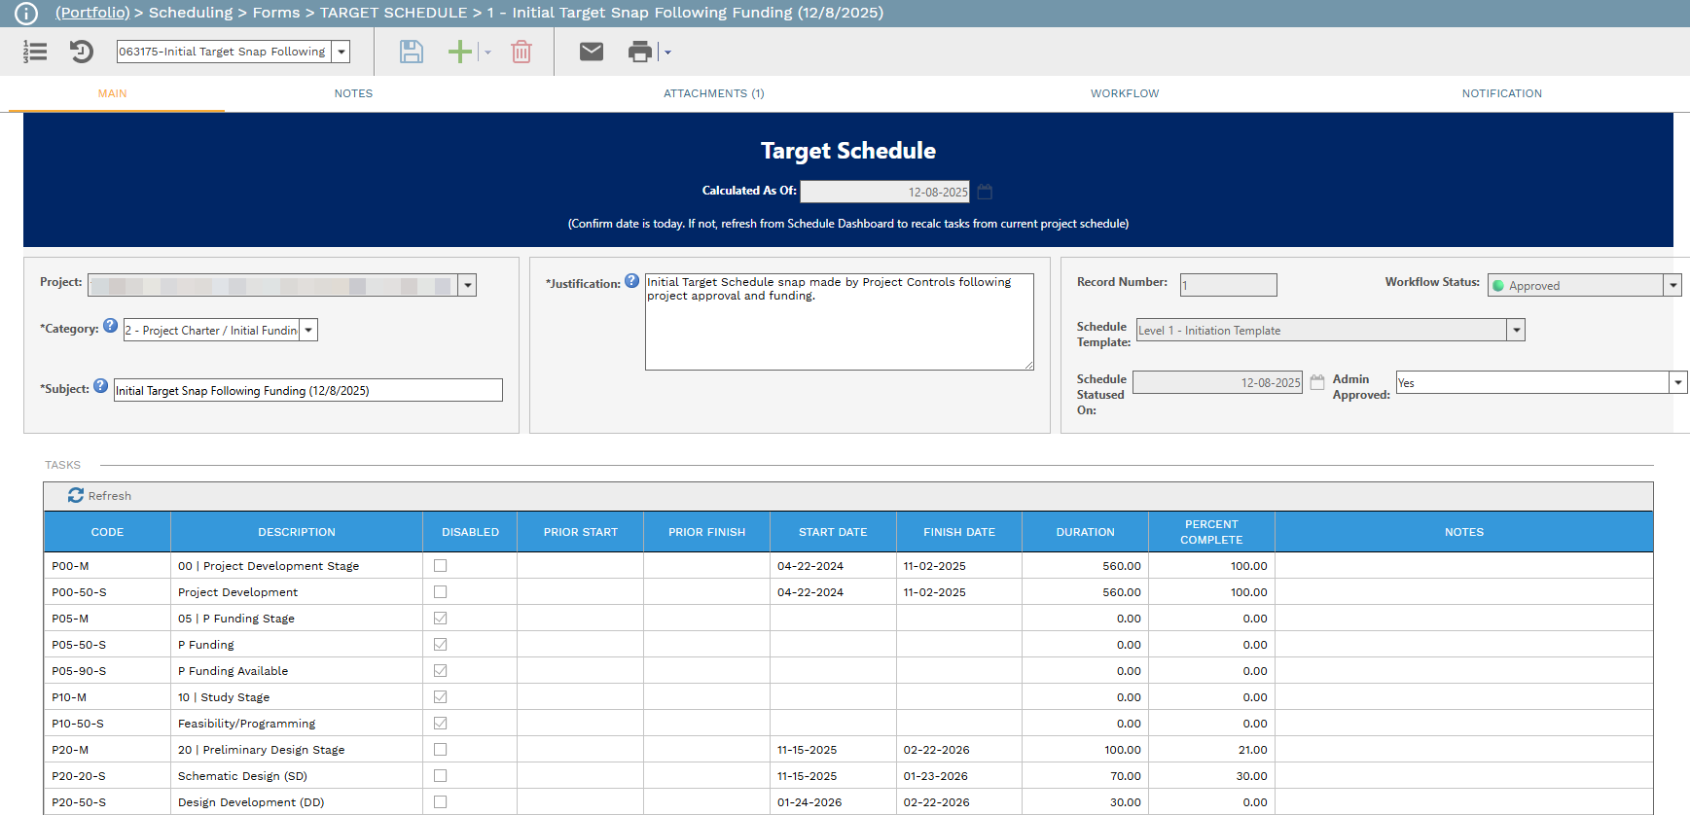Print the form with printer icon
The image size is (1690, 815).
(640, 52)
